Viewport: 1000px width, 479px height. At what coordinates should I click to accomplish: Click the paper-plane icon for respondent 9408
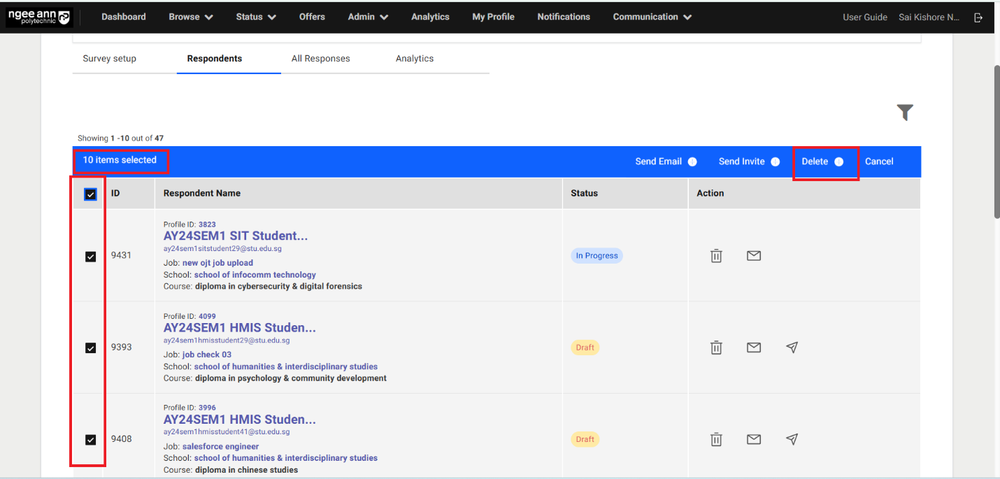[x=792, y=439]
